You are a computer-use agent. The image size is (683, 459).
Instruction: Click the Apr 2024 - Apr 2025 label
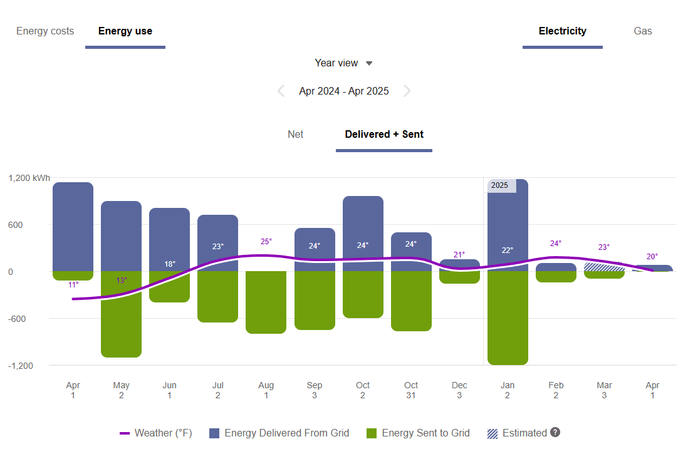click(x=344, y=91)
